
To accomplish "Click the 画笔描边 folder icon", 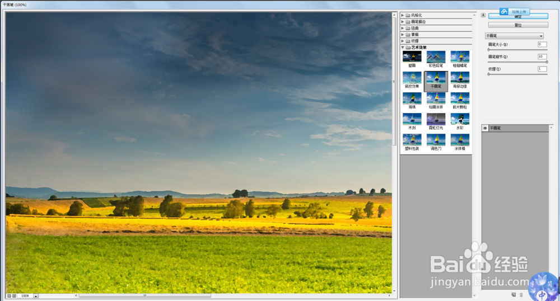I will point(408,22).
